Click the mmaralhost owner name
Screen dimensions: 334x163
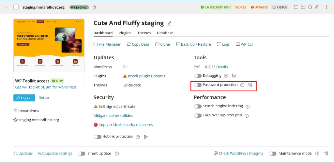coord(29,111)
